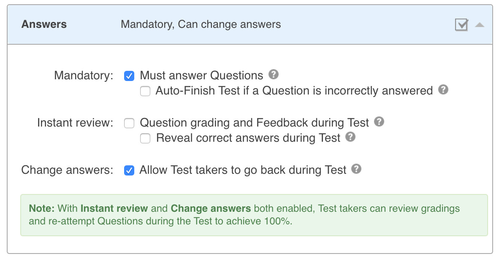Click help icon next to Must answer Questions
499x259 pixels.
tap(274, 75)
